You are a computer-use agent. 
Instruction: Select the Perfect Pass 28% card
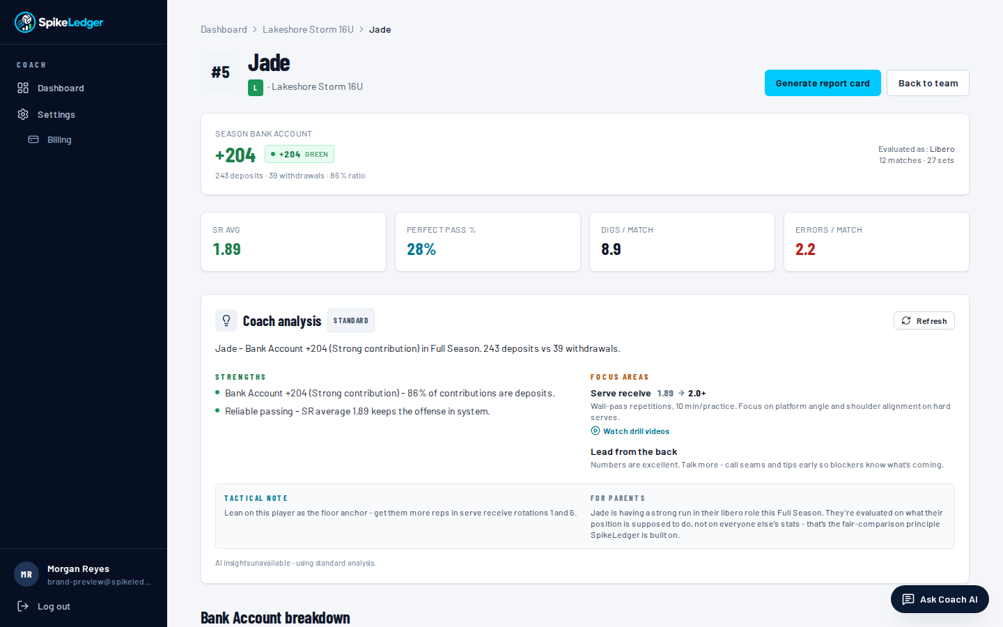(x=488, y=242)
